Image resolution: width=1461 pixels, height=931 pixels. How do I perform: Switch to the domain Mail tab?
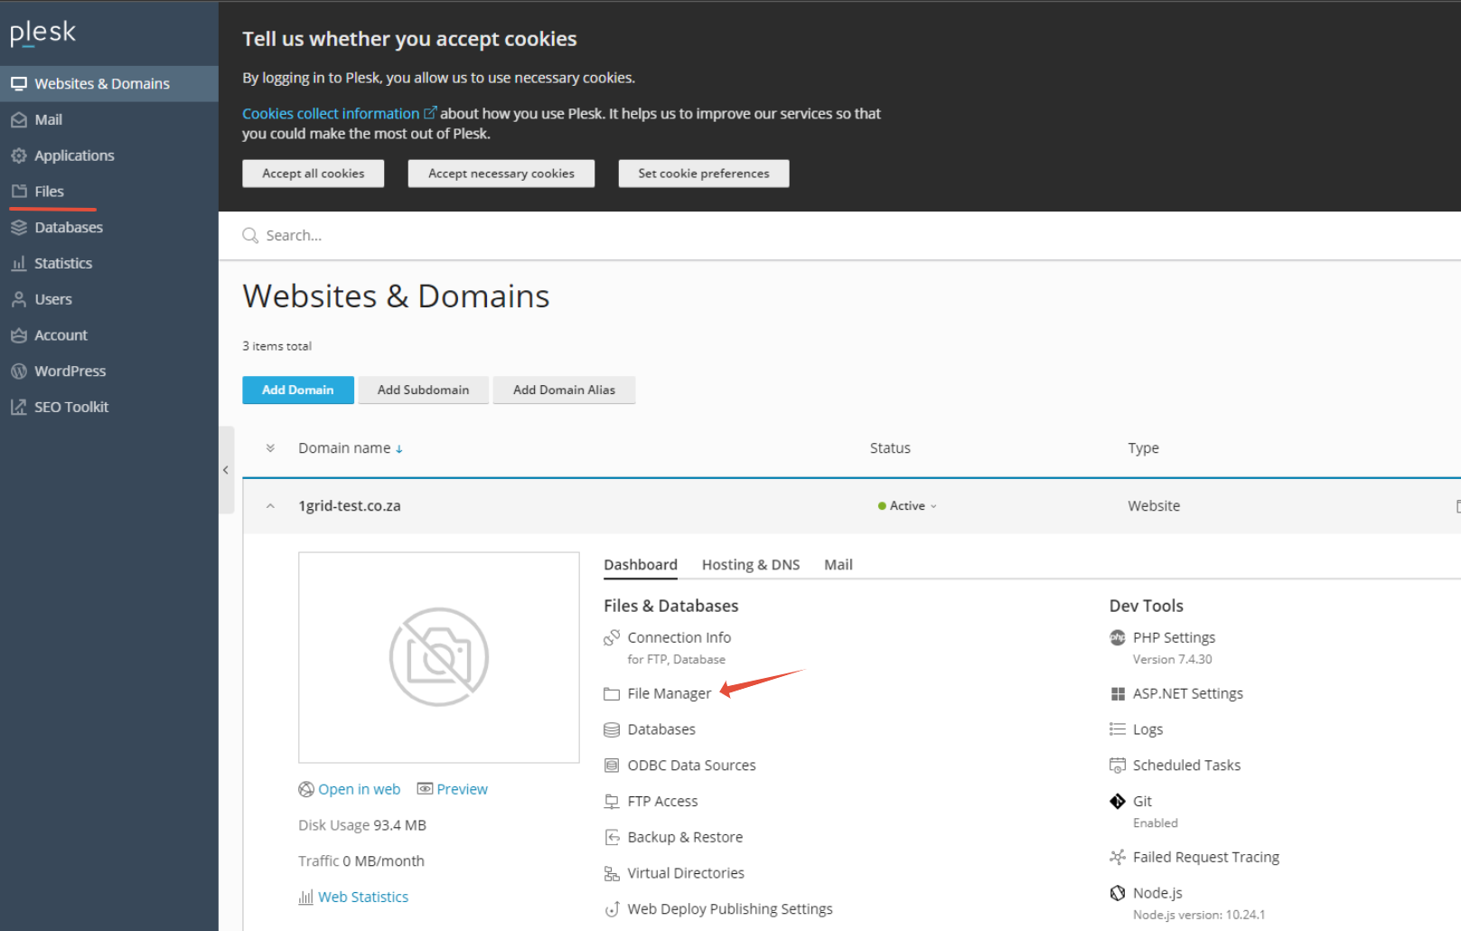point(838,565)
